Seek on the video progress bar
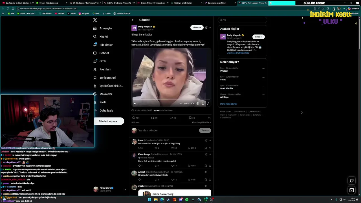 coord(171,99)
